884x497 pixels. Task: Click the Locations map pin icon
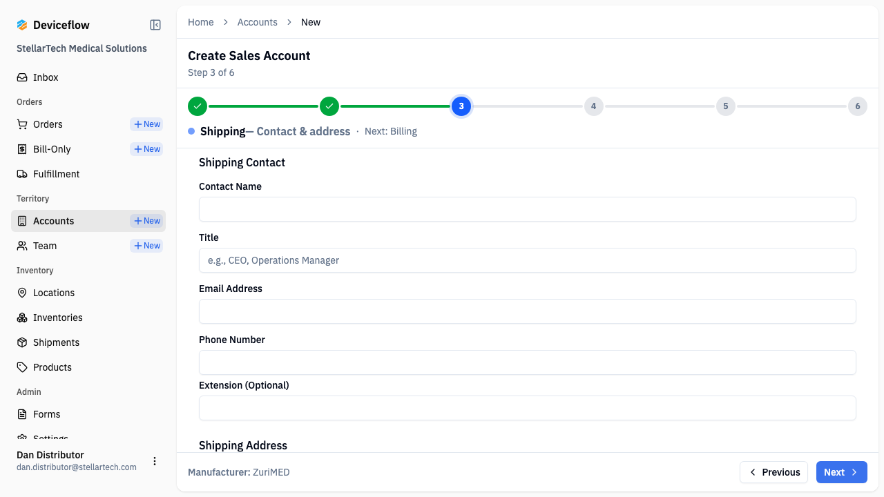(x=22, y=293)
